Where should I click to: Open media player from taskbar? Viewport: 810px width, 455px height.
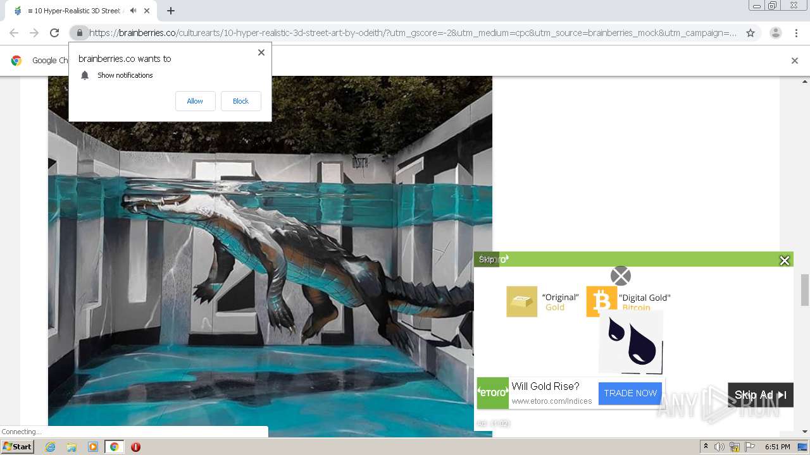(x=93, y=447)
